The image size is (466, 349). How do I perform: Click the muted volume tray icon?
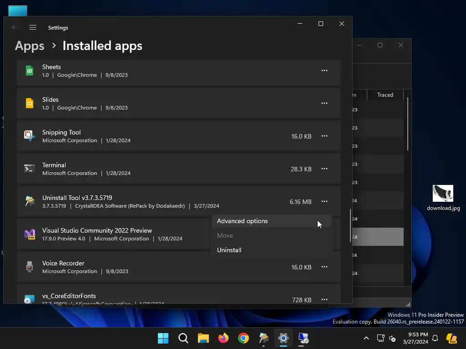[x=392, y=338]
